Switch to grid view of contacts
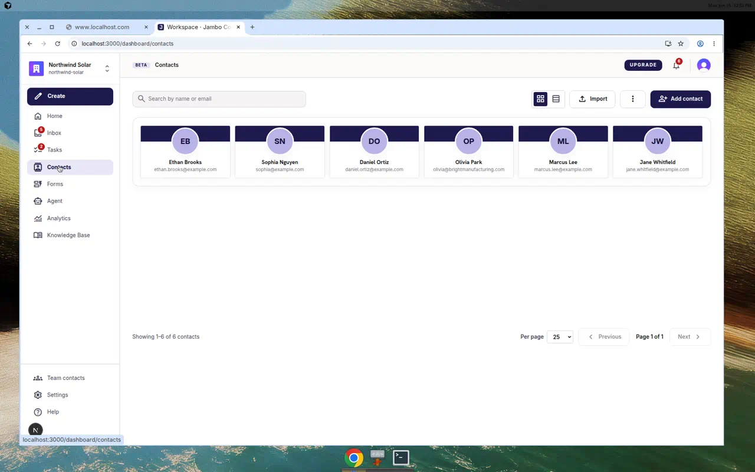755x472 pixels. [x=540, y=99]
